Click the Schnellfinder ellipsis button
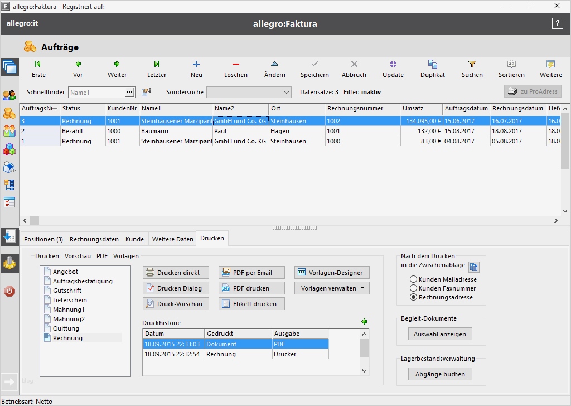Viewport: 571px width, 406px height. point(129,92)
